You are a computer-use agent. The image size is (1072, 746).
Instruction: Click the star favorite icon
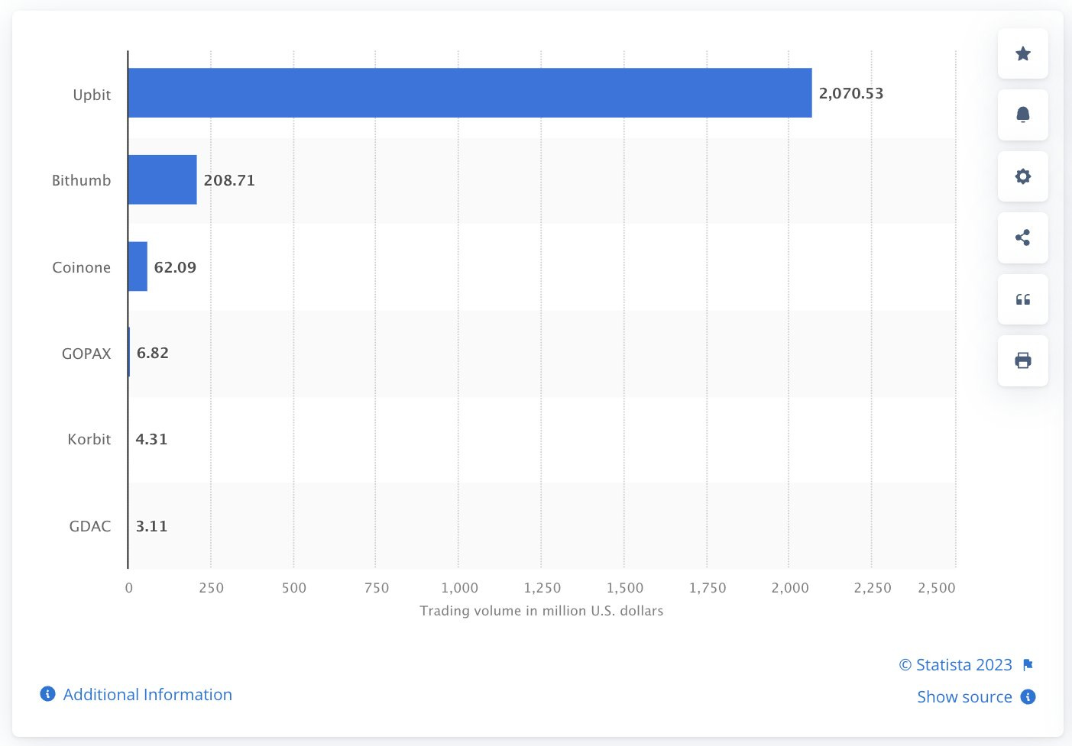pos(1022,53)
